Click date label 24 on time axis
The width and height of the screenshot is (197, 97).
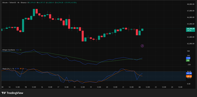click(x=172, y=87)
